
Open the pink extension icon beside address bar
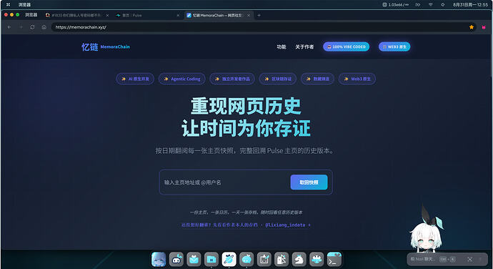[484, 27]
